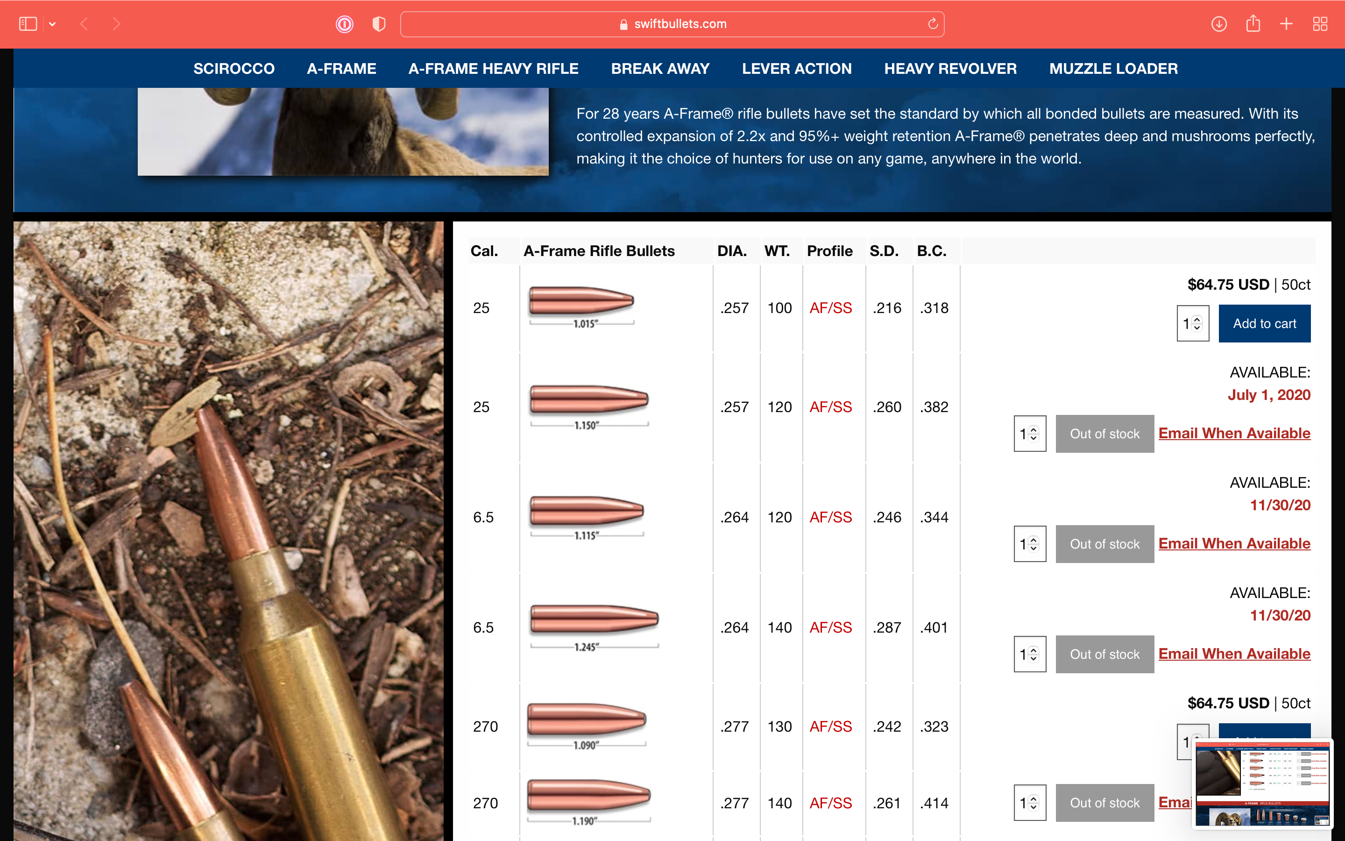This screenshot has height=841, width=1345.
Task: Click AF/SS profile for .264 140 grain
Action: pos(830,627)
